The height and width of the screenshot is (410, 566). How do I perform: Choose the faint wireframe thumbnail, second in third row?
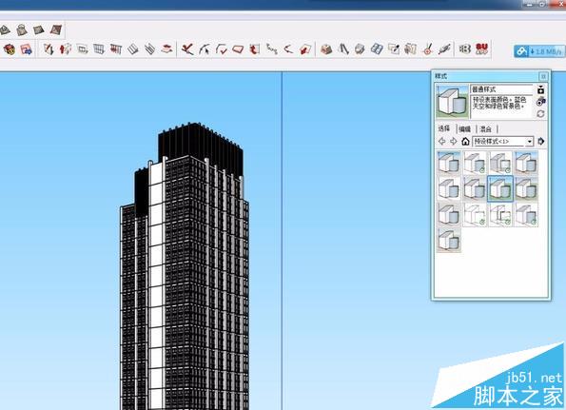(475, 214)
